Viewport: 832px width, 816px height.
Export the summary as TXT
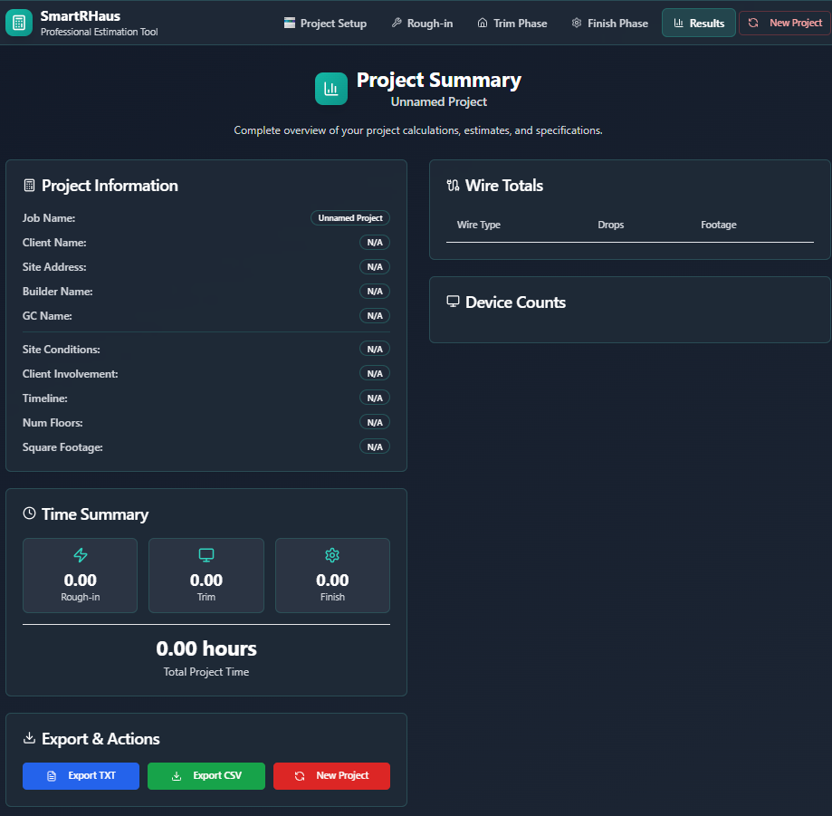[81, 776]
